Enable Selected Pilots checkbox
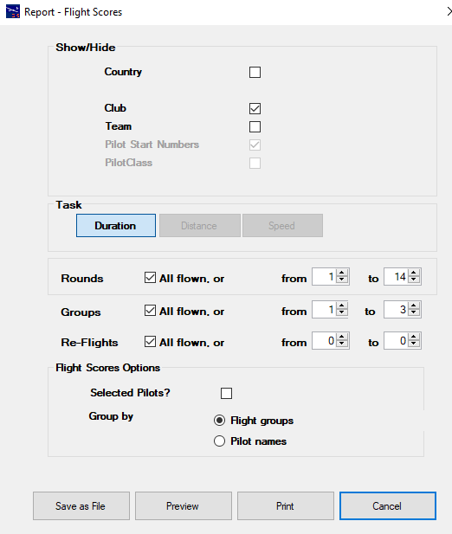This screenshot has width=452, height=534. [x=227, y=393]
